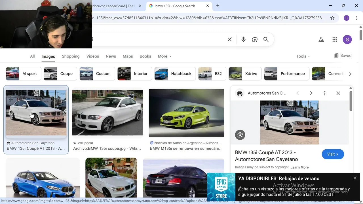Image resolution: width=363 pixels, height=204 pixels.
Task: Switch to the Books tab
Action: click(x=145, y=56)
